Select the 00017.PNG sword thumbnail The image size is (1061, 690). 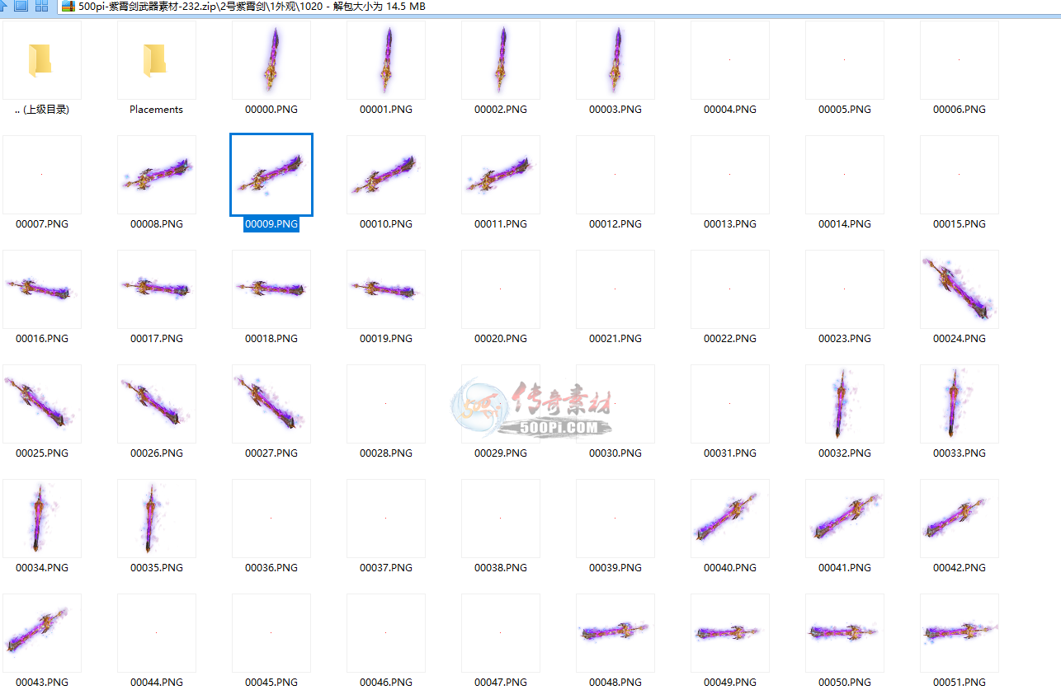click(x=157, y=289)
